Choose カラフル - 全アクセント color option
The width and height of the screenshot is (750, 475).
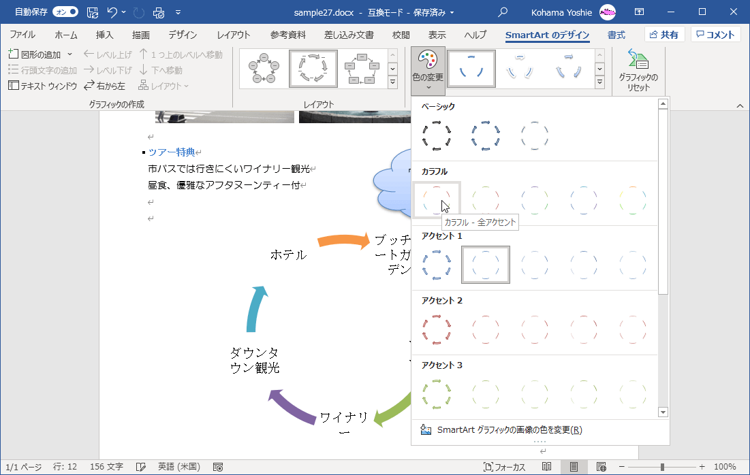437,200
